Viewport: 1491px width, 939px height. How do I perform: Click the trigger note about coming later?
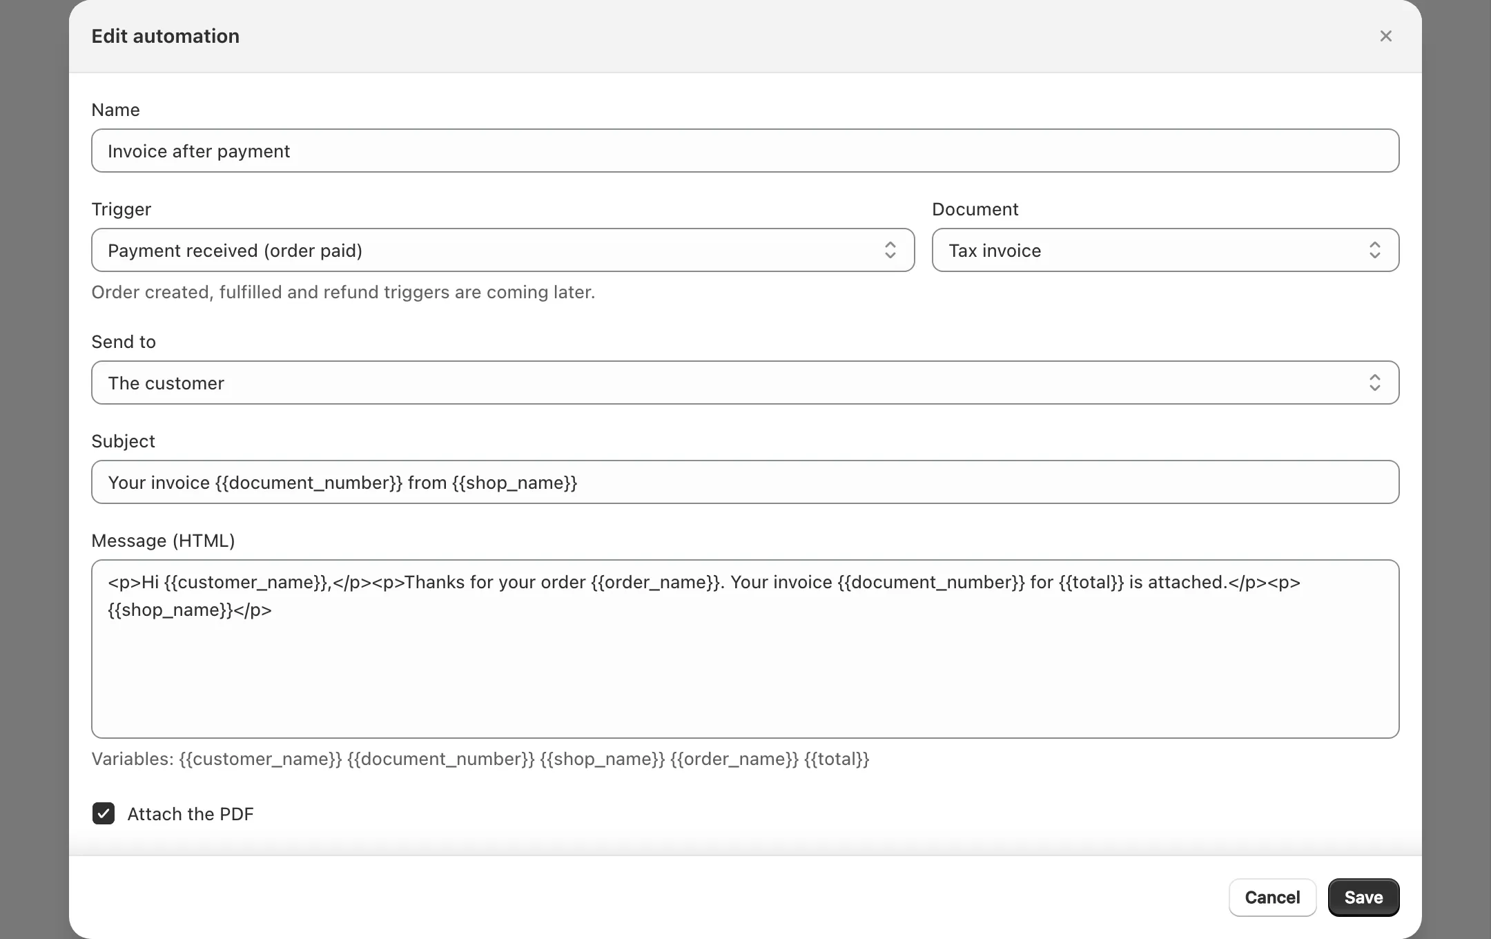(x=343, y=292)
